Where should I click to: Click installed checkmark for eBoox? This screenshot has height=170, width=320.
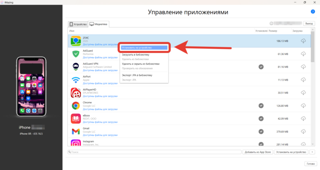(x=261, y=118)
